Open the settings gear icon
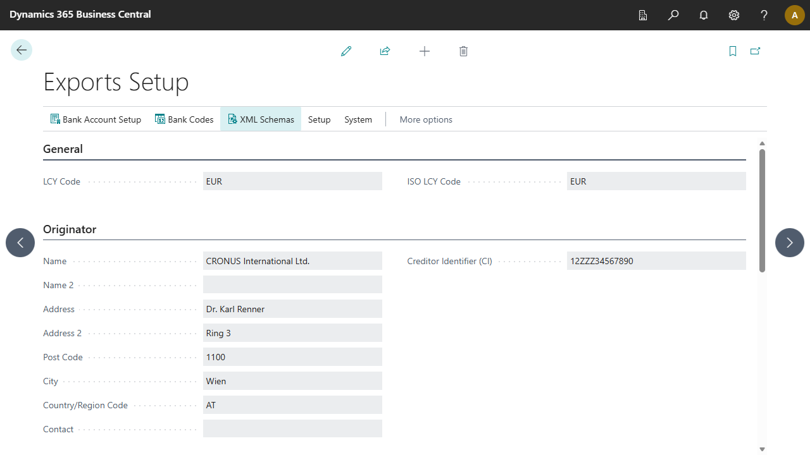 pos(734,15)
